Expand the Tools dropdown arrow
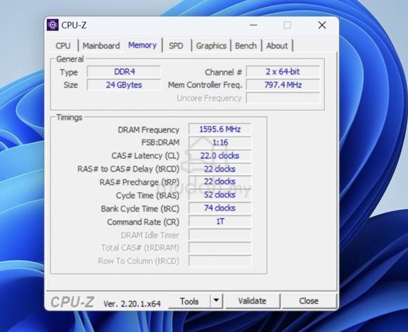The image size is (408, 332). pyautogui.click(x=216, y=302)
